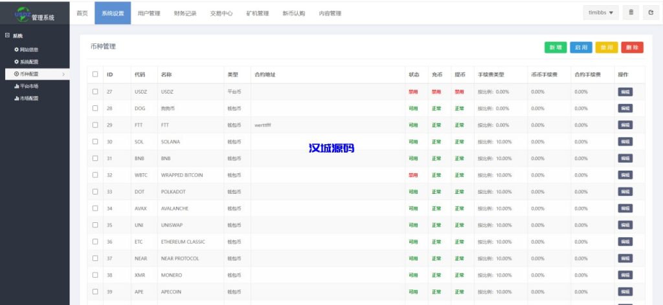Click 编辑 for FTT row

tap(625, 125)
